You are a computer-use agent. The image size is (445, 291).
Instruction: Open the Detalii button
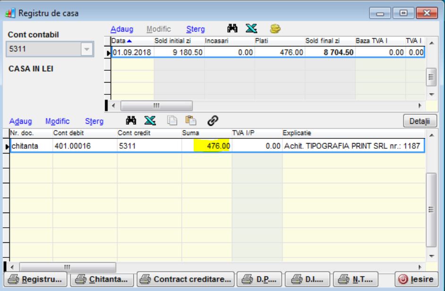click(x=420, y=121)
